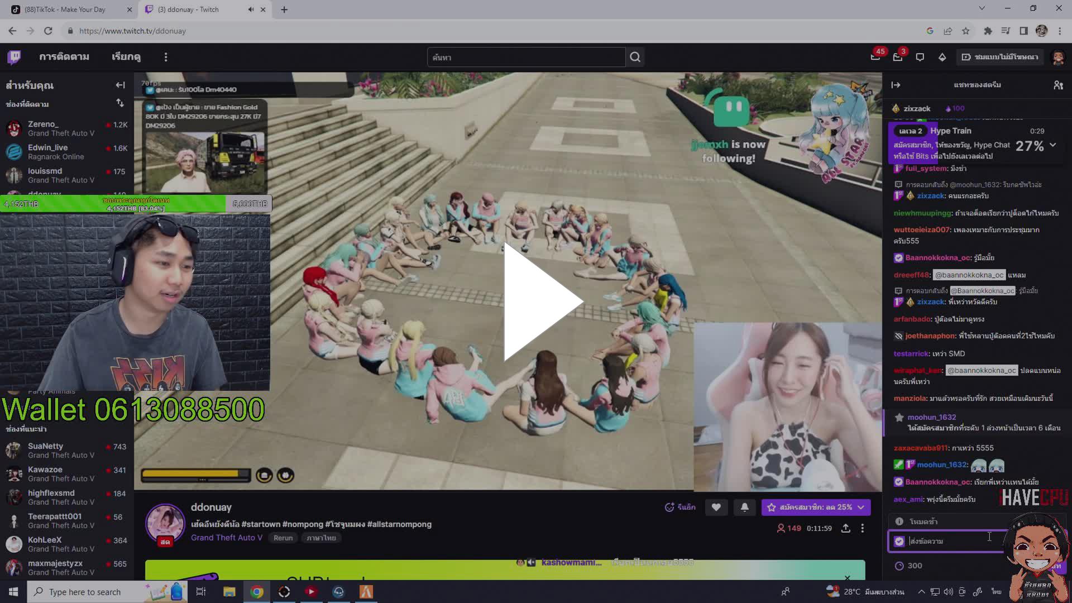Image resolution: width=1072 pixels, height=603 pixels.
Task: Open the viewers list icon in stream chat
Action: click(x=1058, y=85)
